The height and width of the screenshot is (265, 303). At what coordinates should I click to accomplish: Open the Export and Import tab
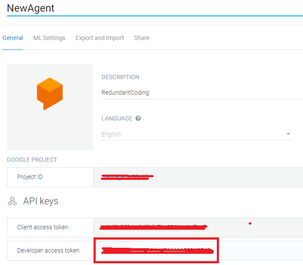coord(100,38)
